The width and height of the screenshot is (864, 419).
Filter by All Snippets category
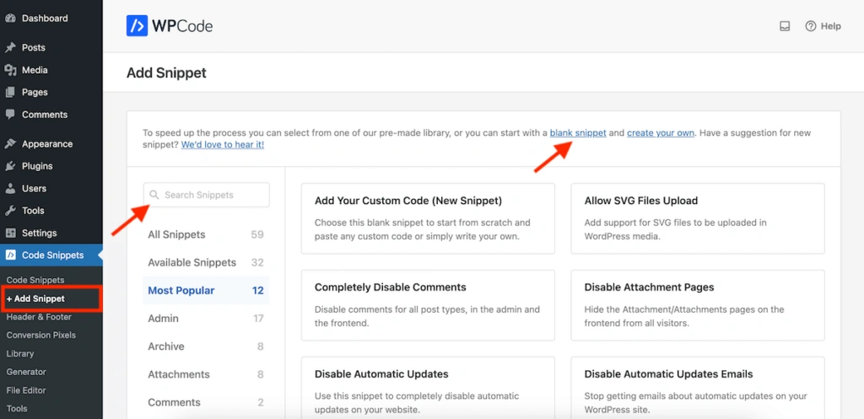coord(176,234)
